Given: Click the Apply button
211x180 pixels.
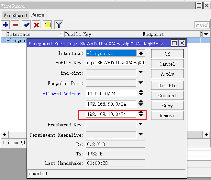Looking at the screenshot, I should point(167,74).
